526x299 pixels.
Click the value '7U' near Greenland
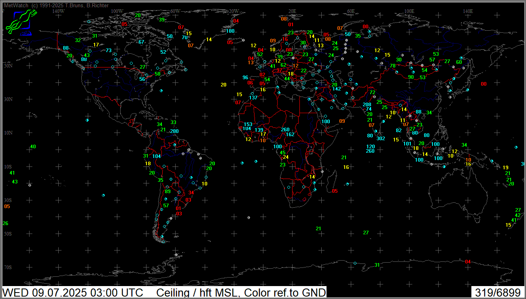[185, 38]
